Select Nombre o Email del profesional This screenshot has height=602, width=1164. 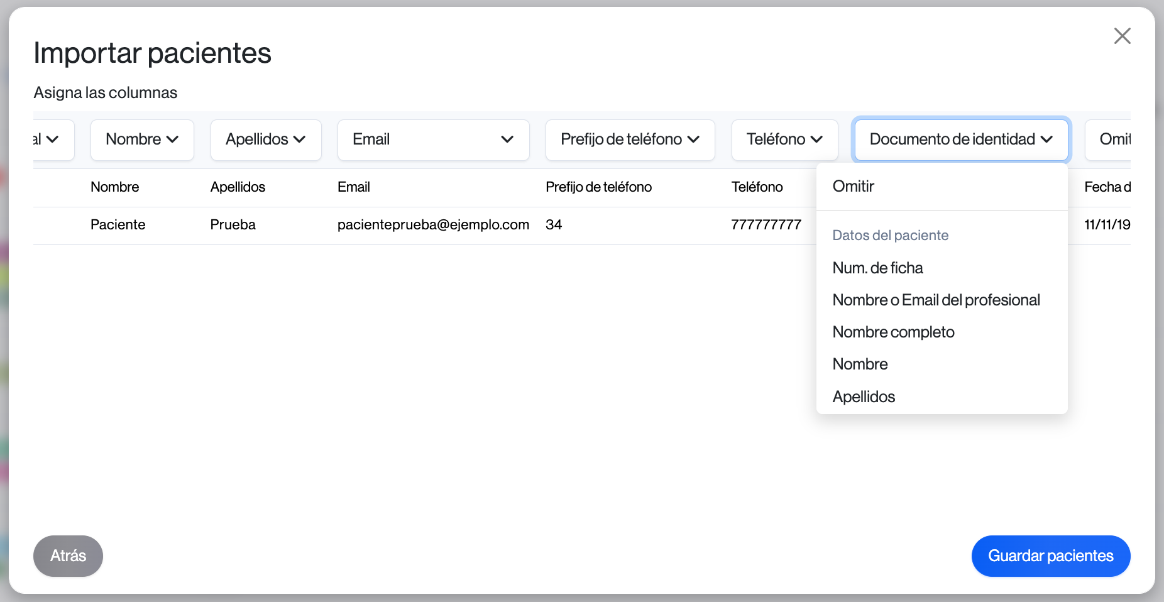[936, 300]
